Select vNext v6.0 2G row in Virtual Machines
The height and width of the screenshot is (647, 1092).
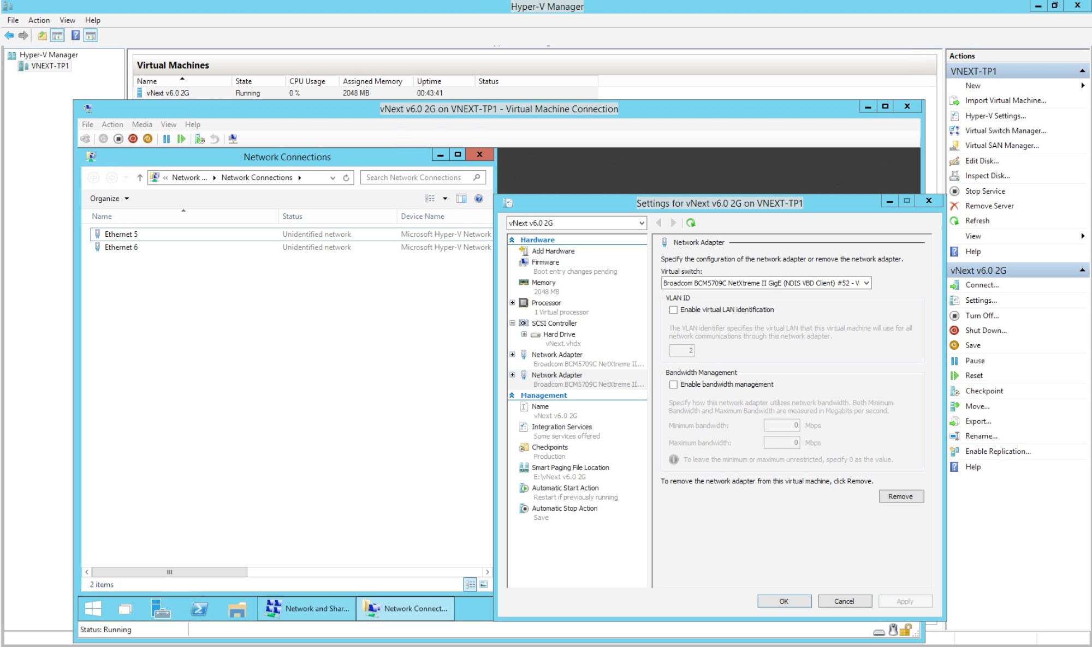click(366, 93)
